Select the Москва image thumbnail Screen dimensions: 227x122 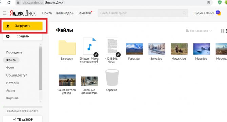(x=221, y=49)
